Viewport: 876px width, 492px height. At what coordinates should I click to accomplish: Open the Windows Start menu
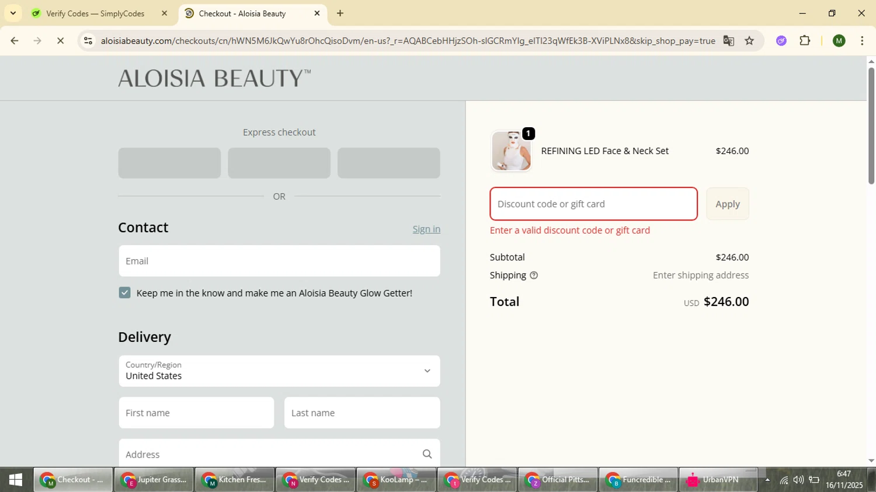[x=16, y=480]
